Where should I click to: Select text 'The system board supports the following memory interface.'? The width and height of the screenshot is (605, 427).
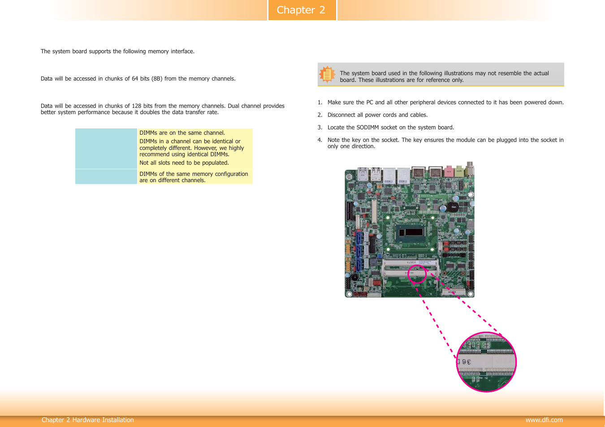coord(117,51)
